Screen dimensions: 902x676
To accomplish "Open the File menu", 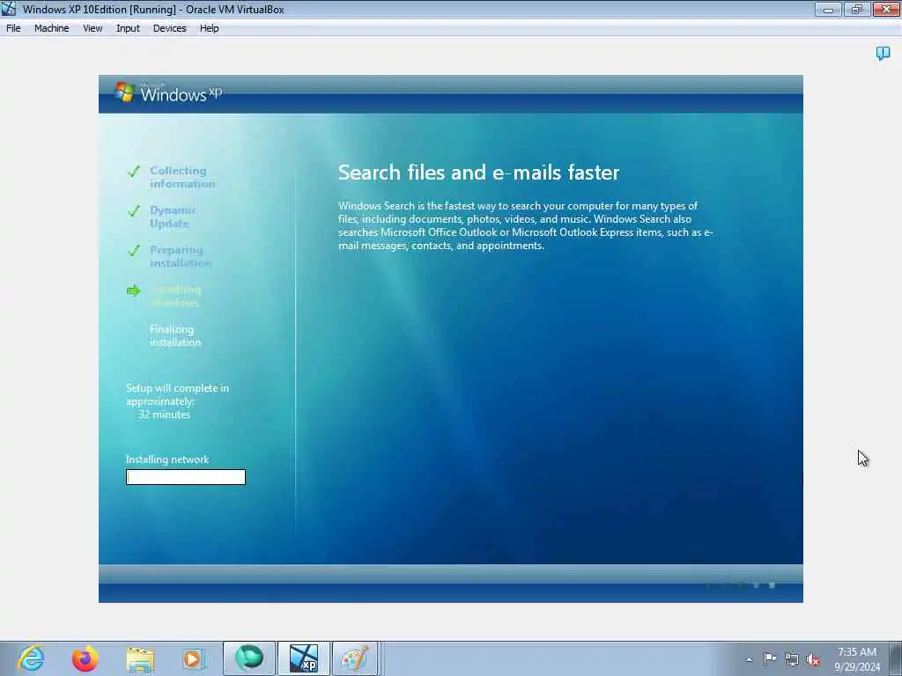I will [13, 28].
